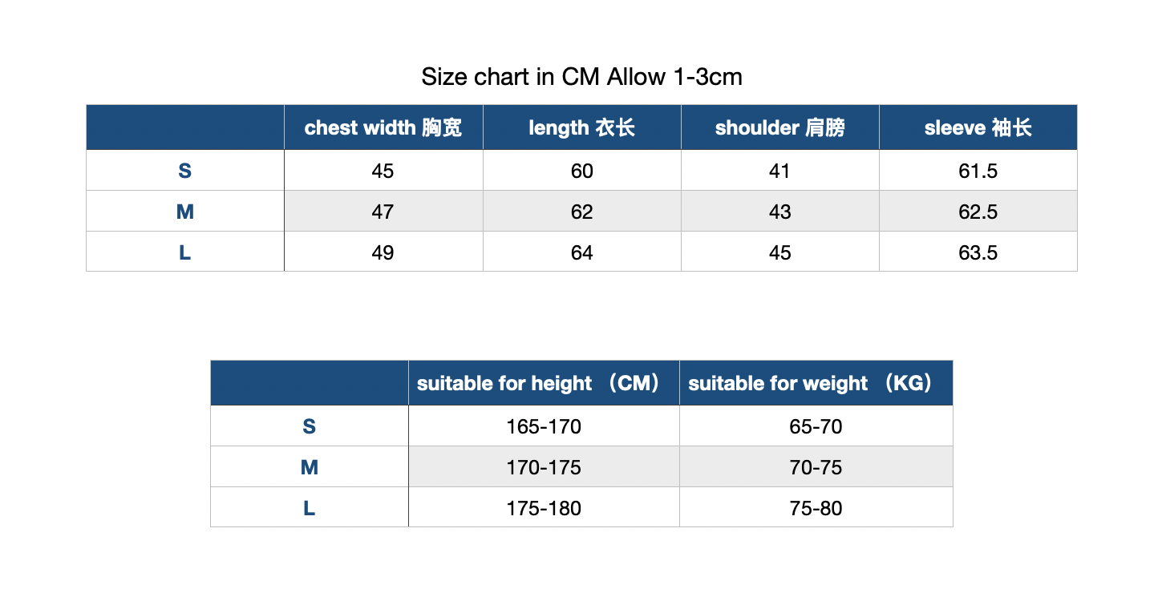Select sleeve cell showing 63.5
The image size is (1158, 601).
point(978,252)
